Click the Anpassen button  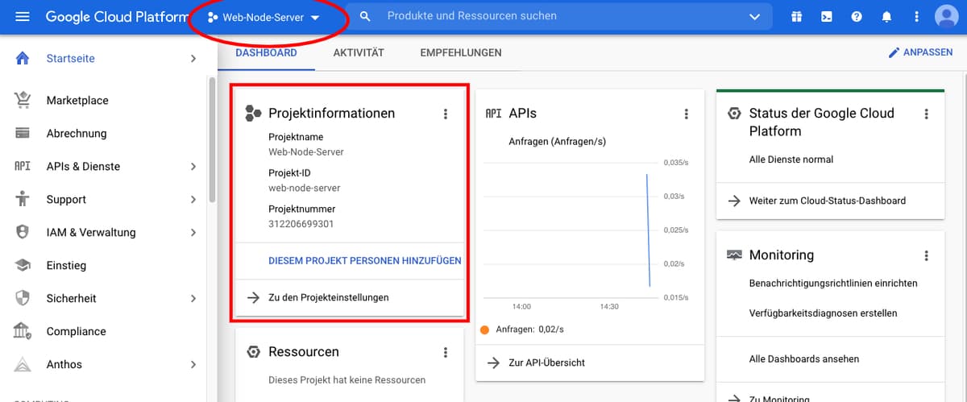pyautogui.click(x=920, y=52)
